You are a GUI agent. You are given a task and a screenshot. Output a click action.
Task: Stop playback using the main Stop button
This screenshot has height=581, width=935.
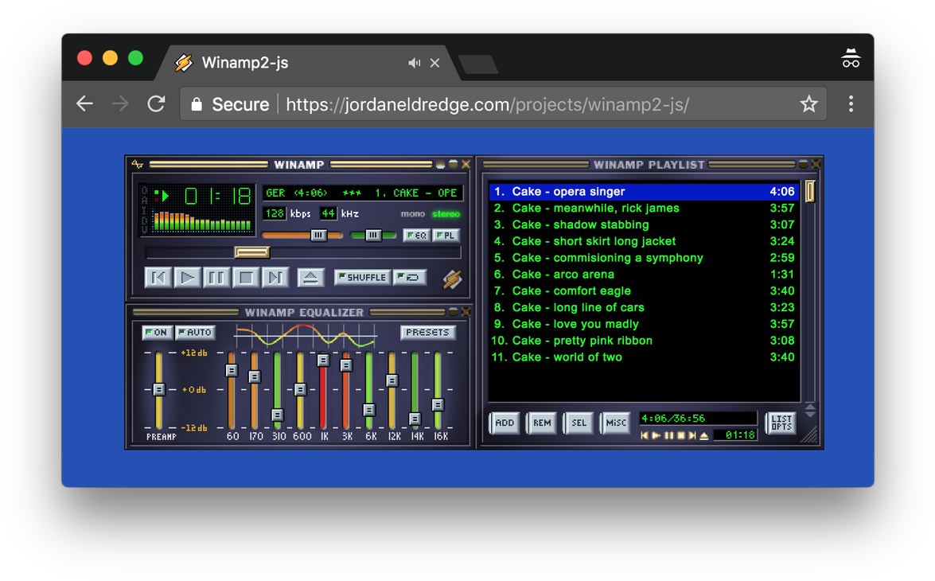246,278
